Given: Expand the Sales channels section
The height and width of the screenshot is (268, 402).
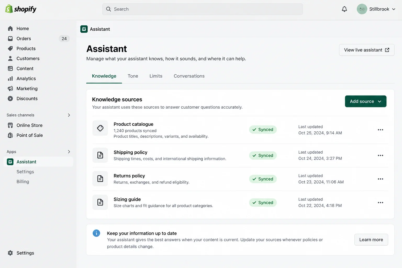Looking at the screenshot, I should 69,115.
